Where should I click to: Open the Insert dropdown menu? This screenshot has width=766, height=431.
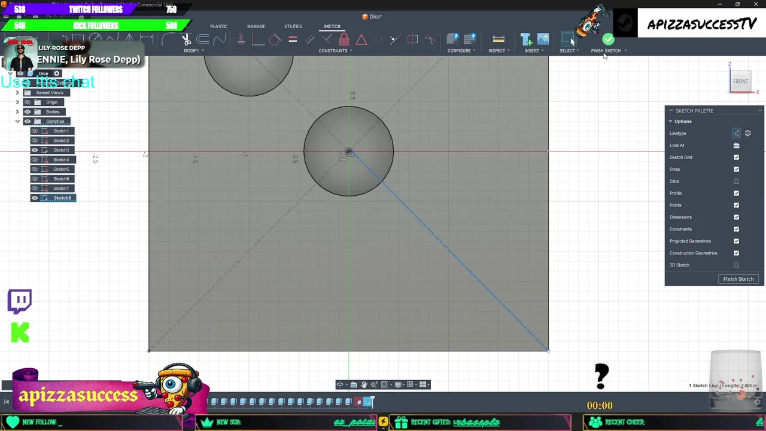click(x=534, y=51)
